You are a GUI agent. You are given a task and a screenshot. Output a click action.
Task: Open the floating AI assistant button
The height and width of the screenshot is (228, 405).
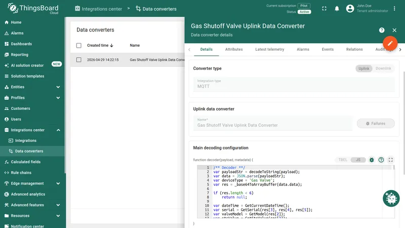click(391, 198)
